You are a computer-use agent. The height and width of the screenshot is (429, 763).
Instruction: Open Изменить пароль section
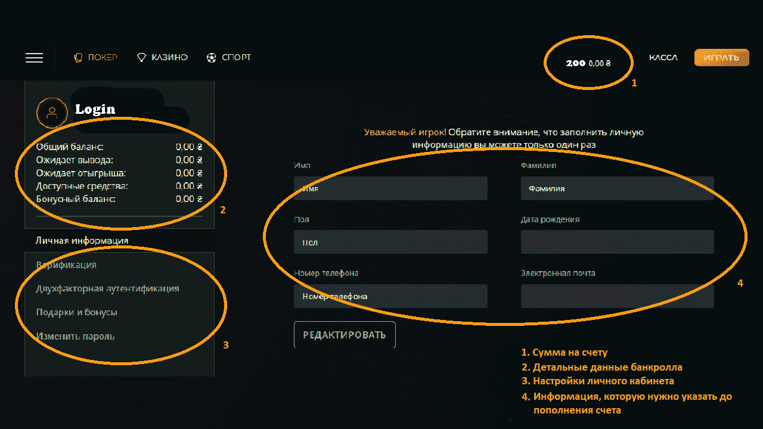[x=75, y=336]
